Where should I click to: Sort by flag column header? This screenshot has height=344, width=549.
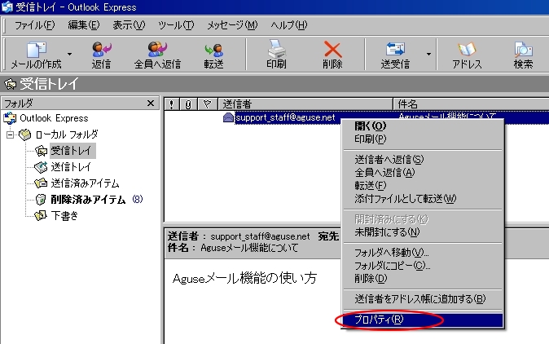207,104
